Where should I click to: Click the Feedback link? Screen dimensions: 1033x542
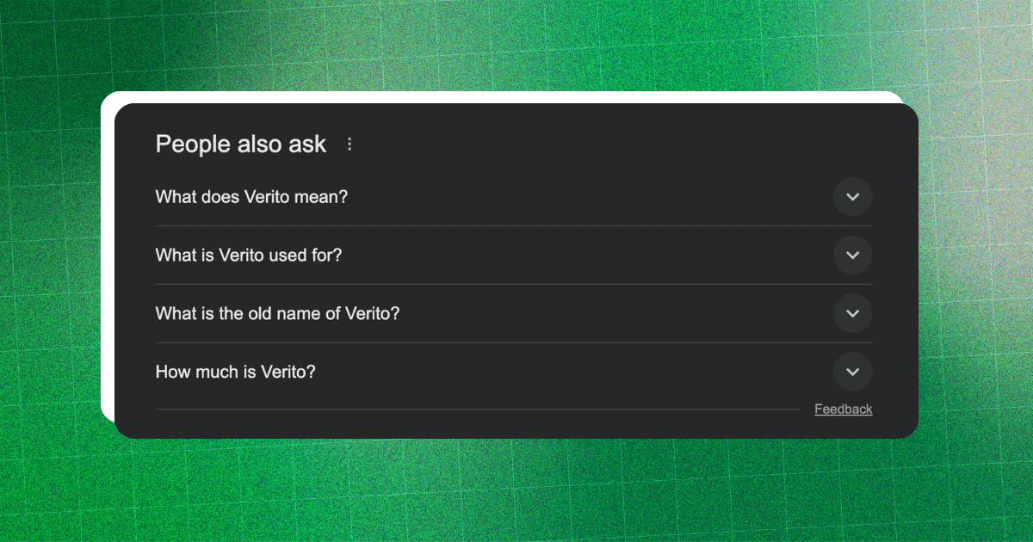[843, 410]
